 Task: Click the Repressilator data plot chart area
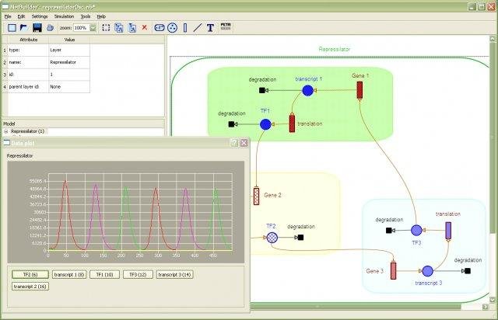(126, 212)
